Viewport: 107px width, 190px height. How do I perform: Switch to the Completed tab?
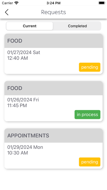click(77, 26)
